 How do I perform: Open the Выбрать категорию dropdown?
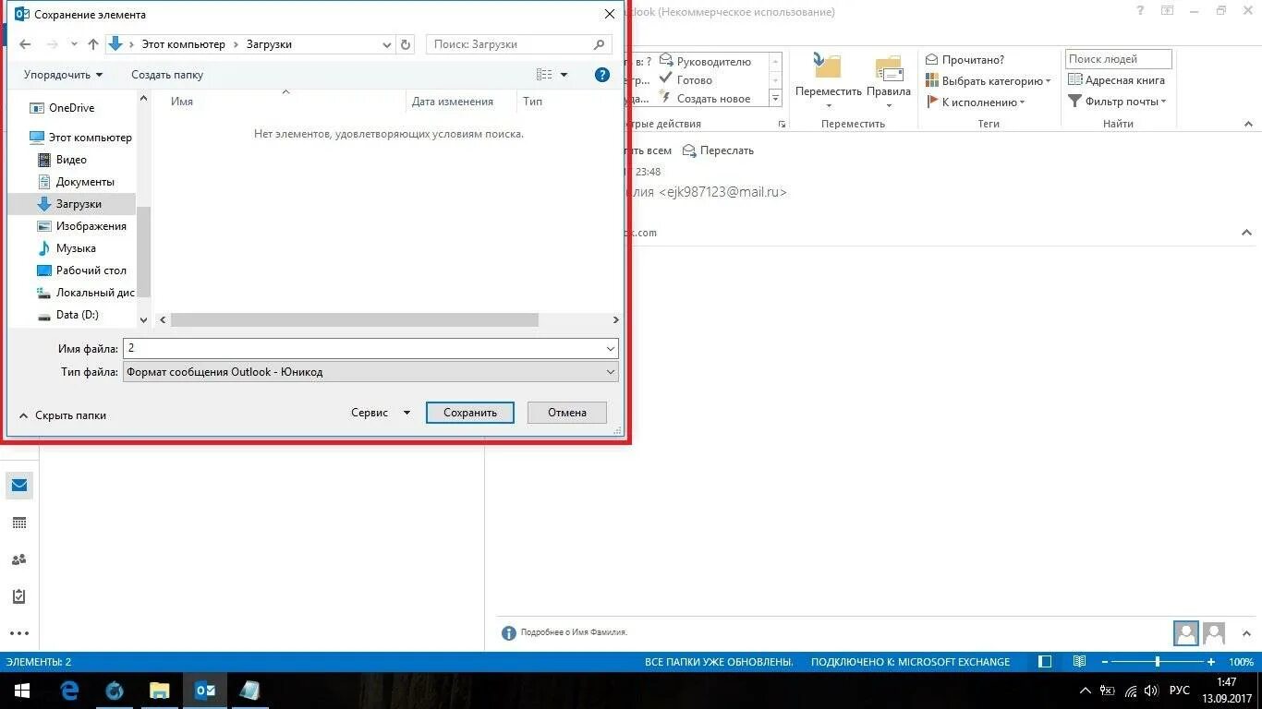[988, 81]
